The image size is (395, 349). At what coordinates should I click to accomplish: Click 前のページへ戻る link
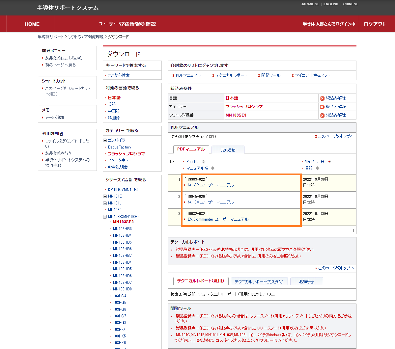(61, 65)
